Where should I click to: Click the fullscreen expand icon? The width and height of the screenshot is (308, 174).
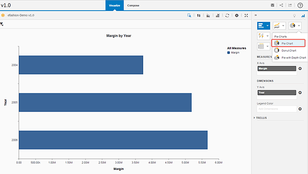pyautogui.click(x=246, y=15)
